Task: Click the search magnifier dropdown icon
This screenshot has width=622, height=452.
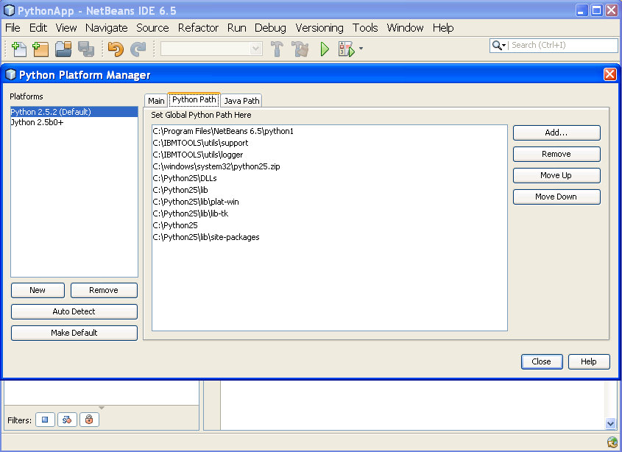Action: 498,45
